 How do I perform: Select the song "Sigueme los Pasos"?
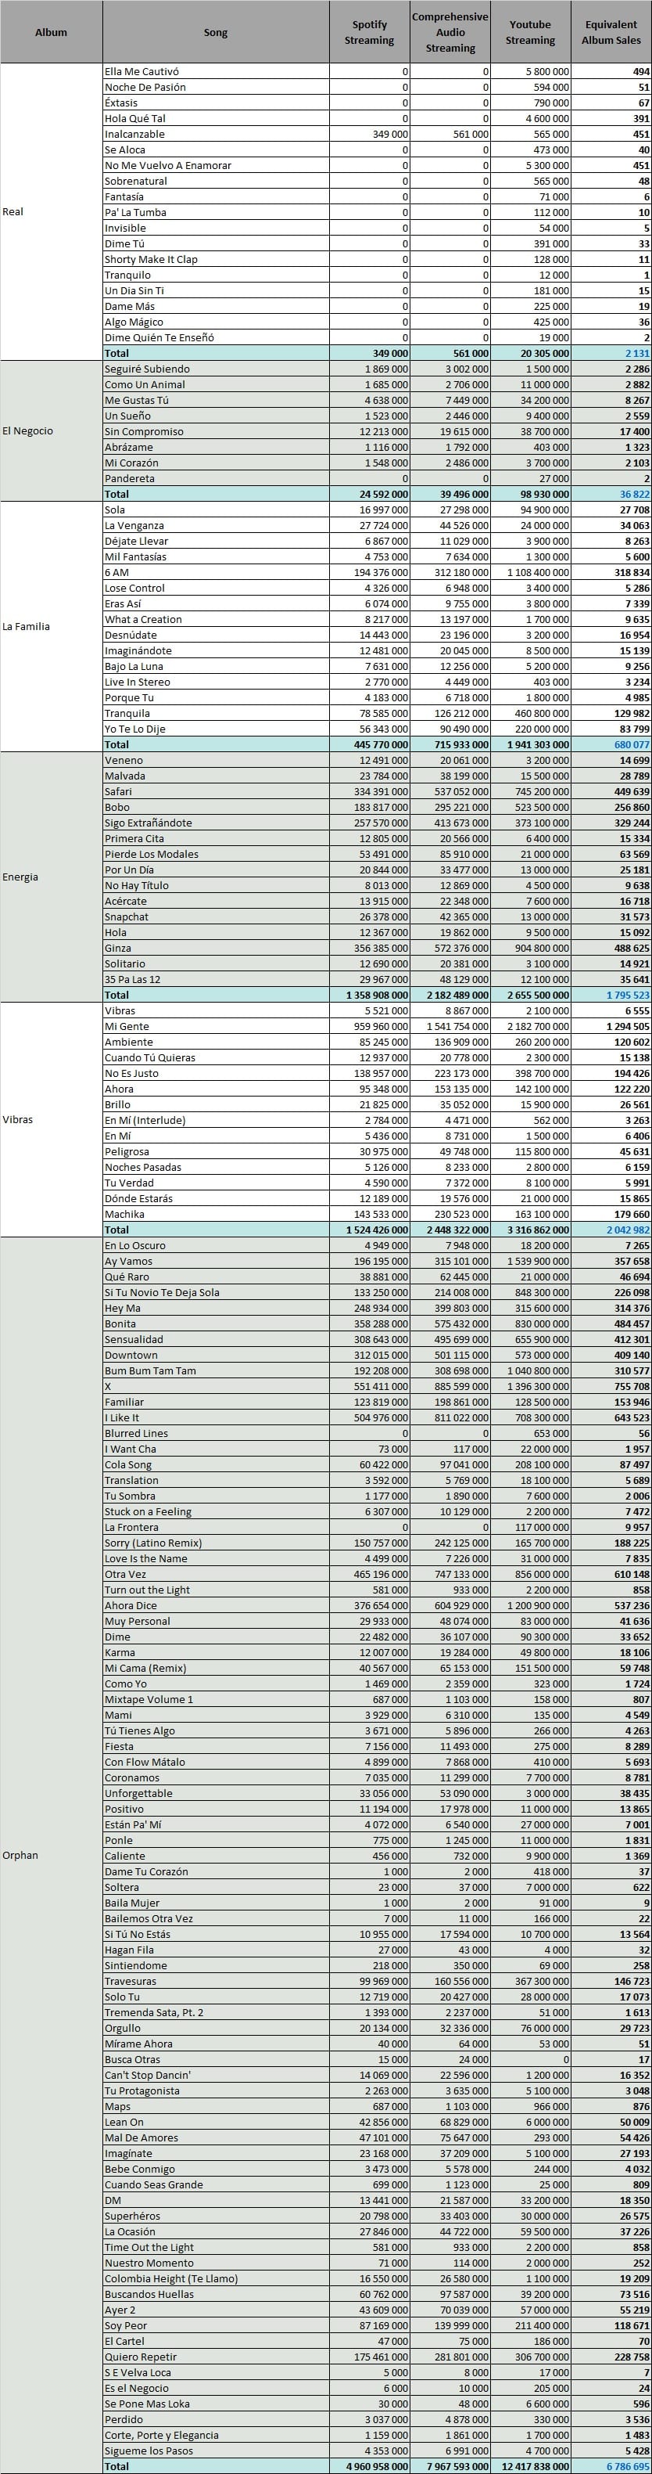[x=149, y=2451]
